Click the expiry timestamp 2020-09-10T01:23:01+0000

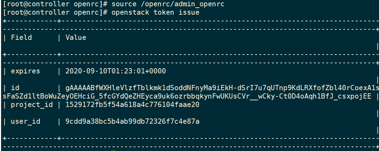pyautogui.click(x=116, y=71)
